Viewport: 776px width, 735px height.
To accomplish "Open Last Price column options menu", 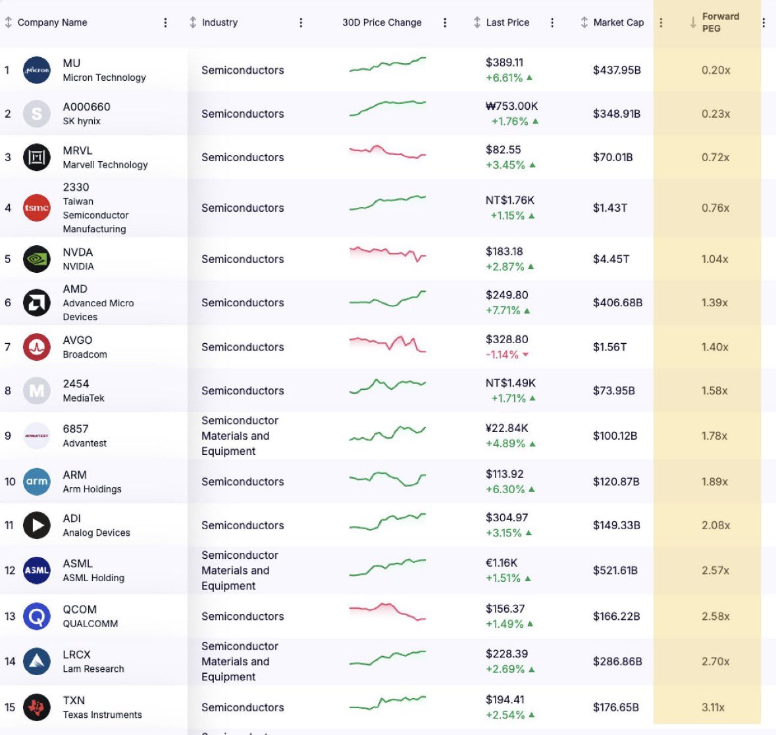I will pos(552,23).
